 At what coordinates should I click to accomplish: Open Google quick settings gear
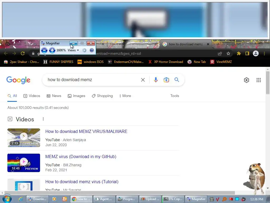click(247, 80)
